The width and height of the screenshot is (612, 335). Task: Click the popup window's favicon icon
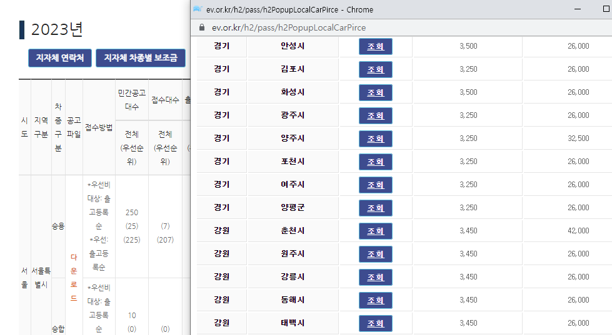point(198,9)
